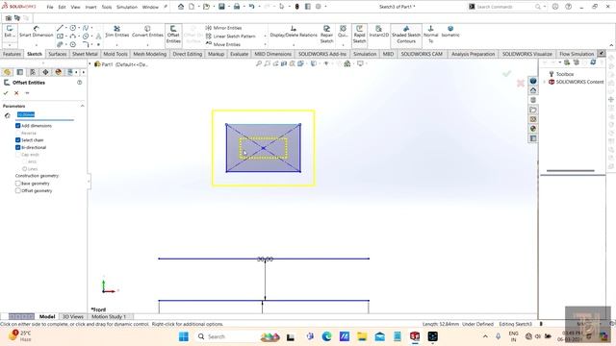Image resolution: width=616 pixels, height=346 pixels.
Task: Expand the Line tool dropdown arrow
Action: click(x=66, y=28)
